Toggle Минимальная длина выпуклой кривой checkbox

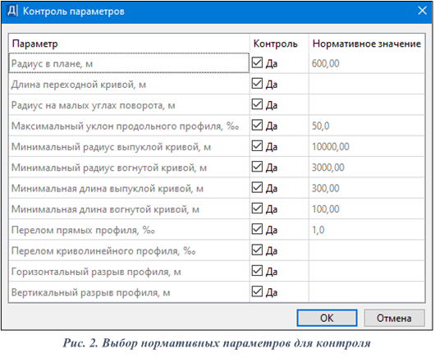[x=257, y=187]
